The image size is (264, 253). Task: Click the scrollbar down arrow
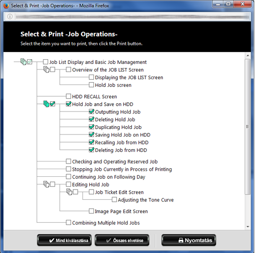pos(248,227)
